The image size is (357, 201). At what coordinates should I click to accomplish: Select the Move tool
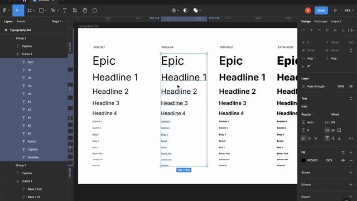coord(17,11)
